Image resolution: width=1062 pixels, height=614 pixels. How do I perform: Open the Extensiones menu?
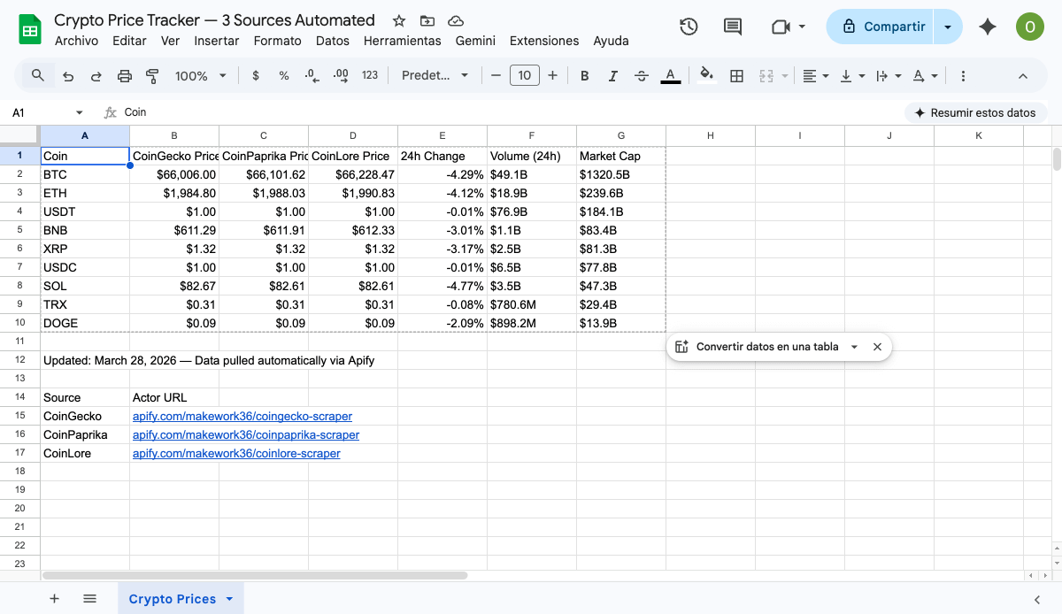coord(544,41)
